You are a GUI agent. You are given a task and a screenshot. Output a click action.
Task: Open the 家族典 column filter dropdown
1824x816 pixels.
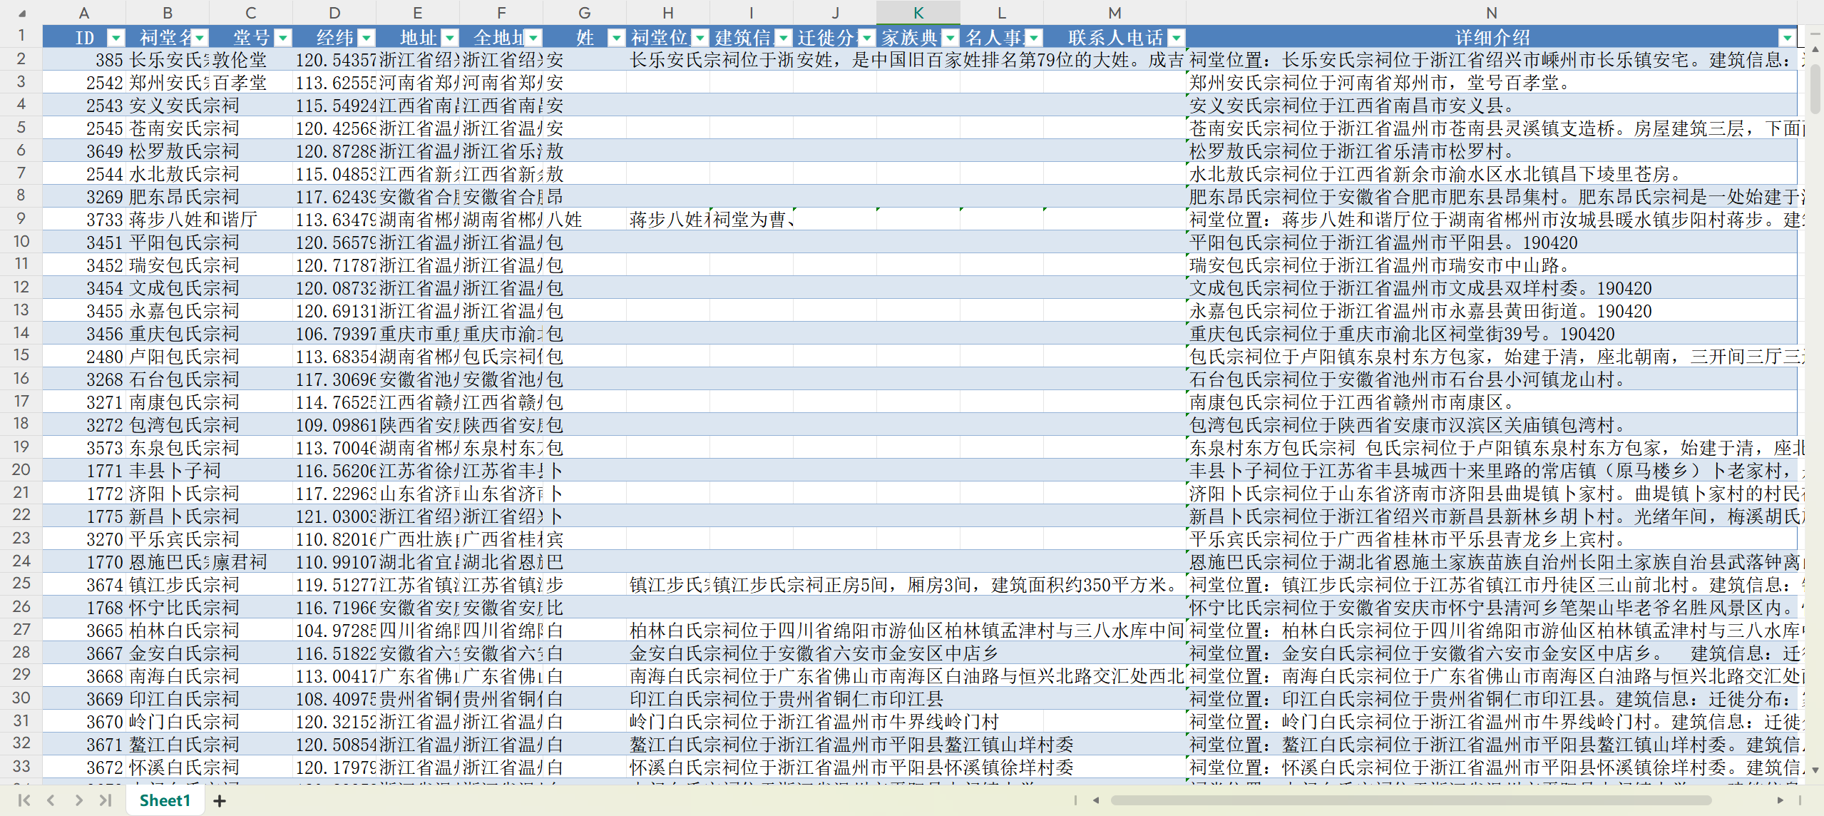pos(951,38)
